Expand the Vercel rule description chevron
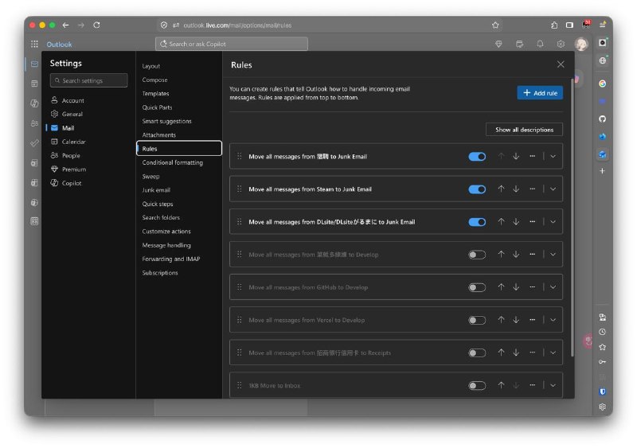The height and width of the screenshot is (448, 637). [553, 320]
